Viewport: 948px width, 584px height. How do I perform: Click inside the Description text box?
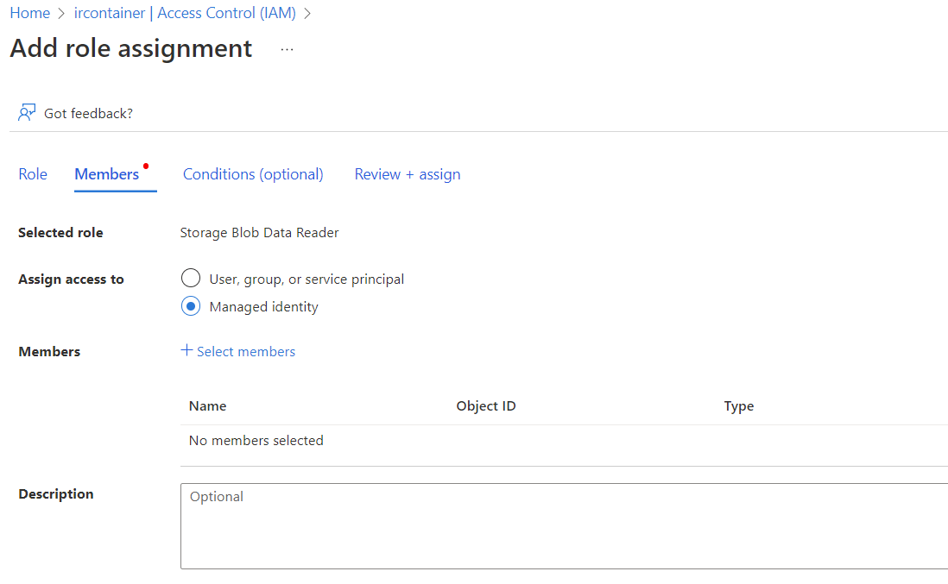[561, 526]
